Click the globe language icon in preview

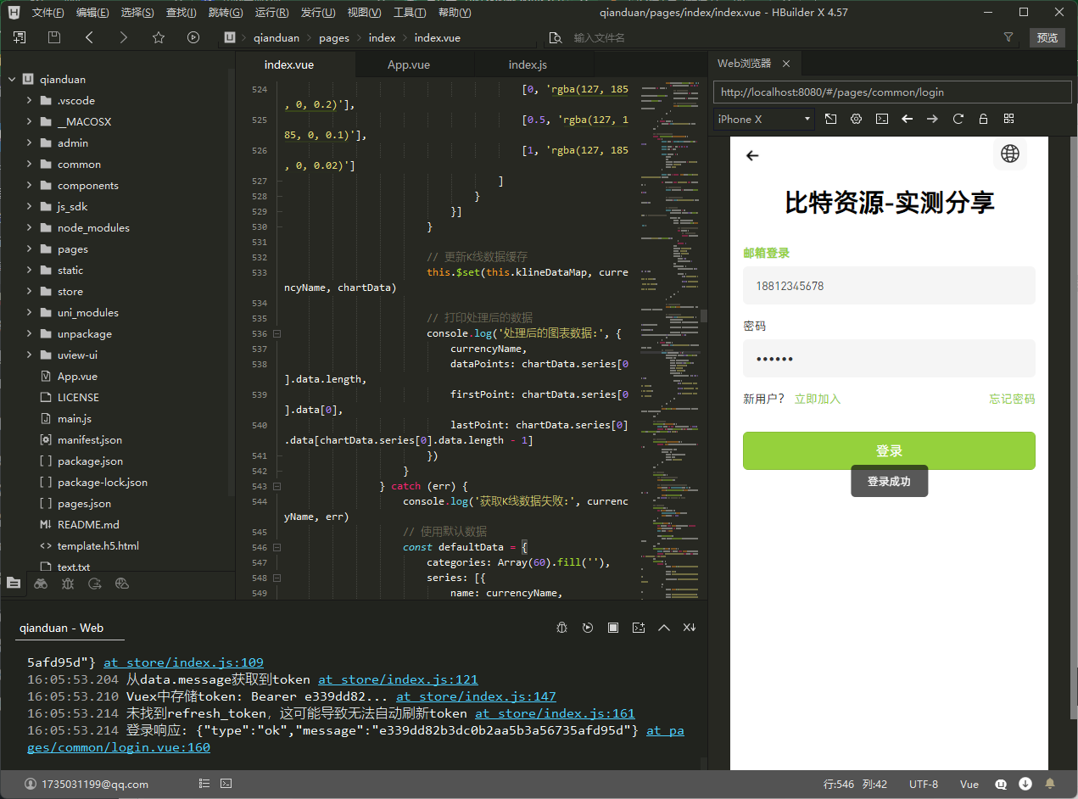tap(1010, 154)
